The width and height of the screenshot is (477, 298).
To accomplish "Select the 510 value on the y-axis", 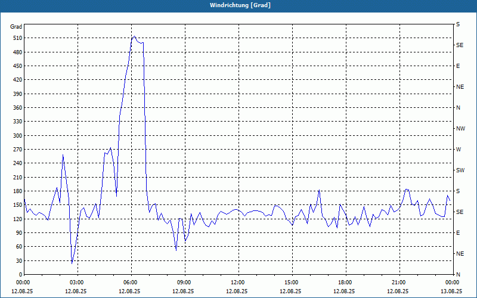I will pos(18,38).
